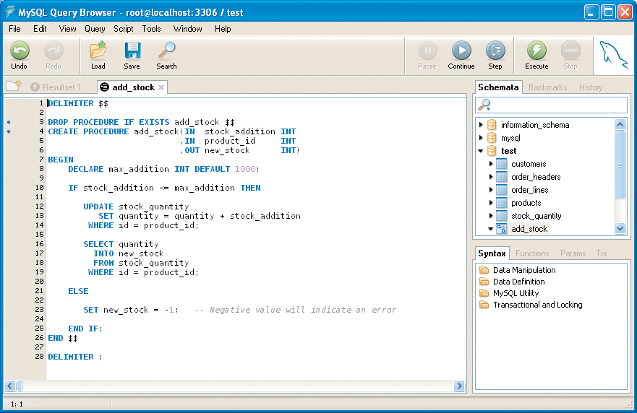Select the Schemata tab
The height and width of the screenshot is (413, 637).
(x=498, y=87)
